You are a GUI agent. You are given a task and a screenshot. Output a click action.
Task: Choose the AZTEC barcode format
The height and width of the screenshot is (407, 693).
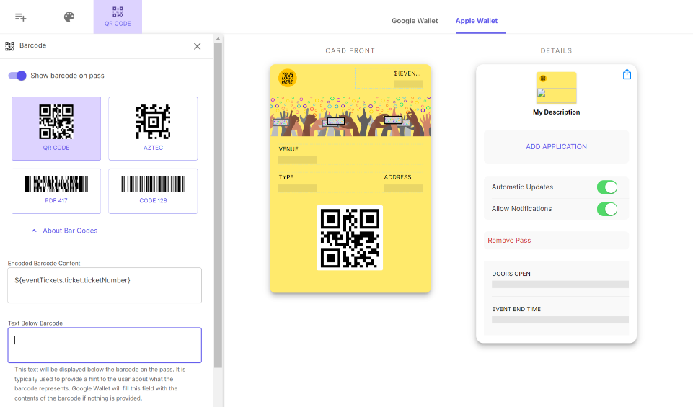tap(153, 128)
